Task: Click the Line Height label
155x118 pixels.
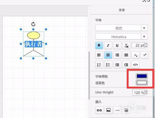Action: (104, 92)
